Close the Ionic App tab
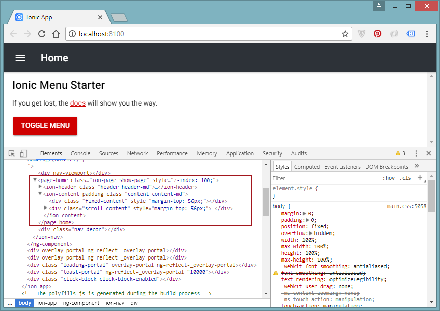Image resolution: width=440 pixels, height=311 pixels. [100, 17]
